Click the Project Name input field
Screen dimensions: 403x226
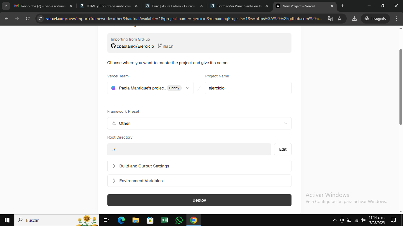248,88
